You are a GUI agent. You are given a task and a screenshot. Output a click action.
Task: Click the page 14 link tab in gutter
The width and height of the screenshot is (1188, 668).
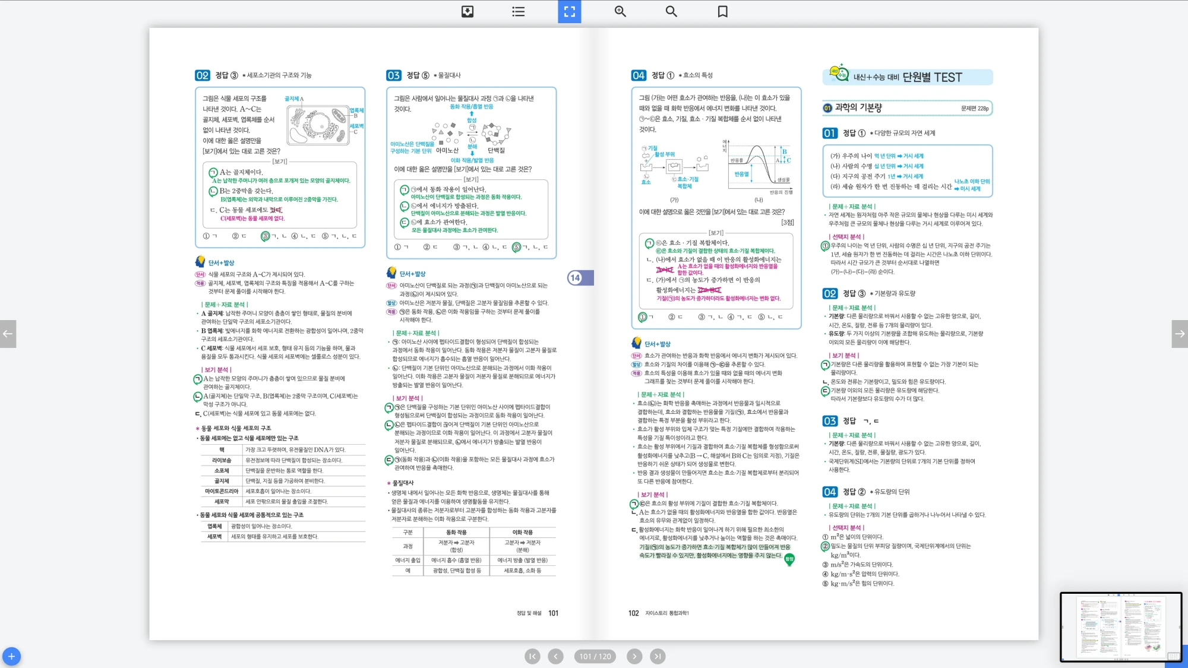[579, 278]
